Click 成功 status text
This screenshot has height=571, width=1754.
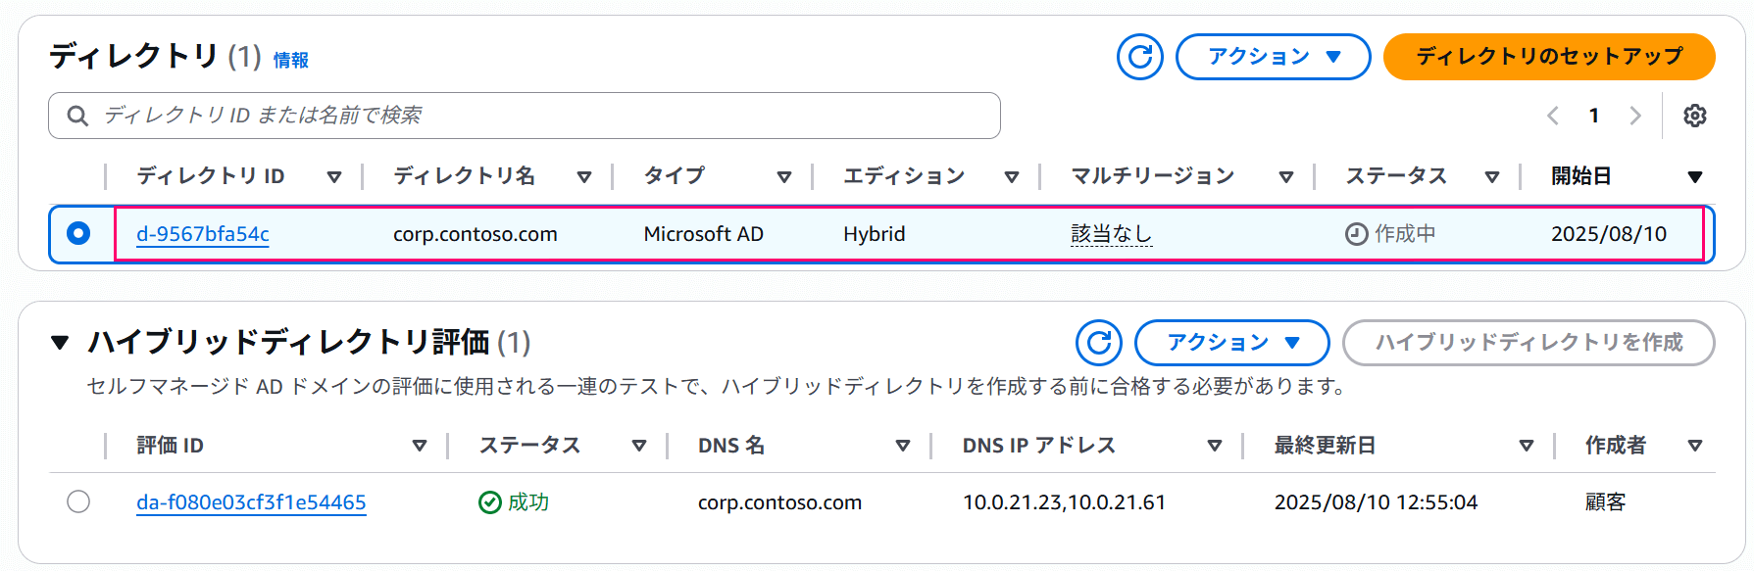tap(528, 502)
